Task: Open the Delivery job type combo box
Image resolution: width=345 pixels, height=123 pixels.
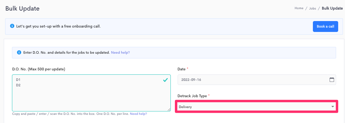Action: click(257, 107)
